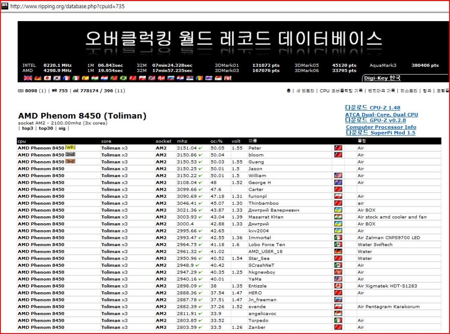The width and height of the screenshot is (450, 334).
Task: Click the cooling text 'Air Zalman CNPS9700 LED'
Action: point(389,238)
